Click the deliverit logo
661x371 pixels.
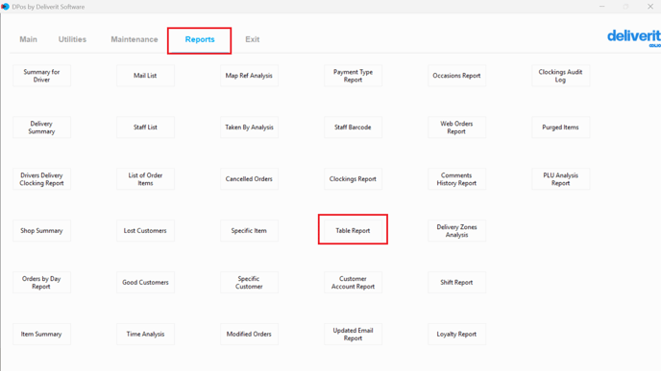633,37
